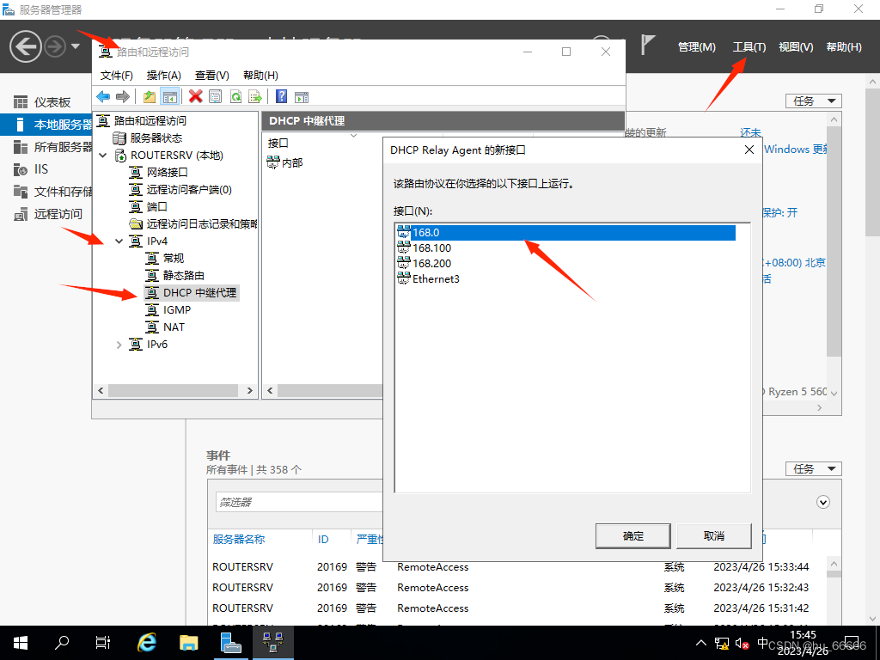Click the red X Delete toolbar icon
Image resolution: width=880 pixels, height=660 pixels.
coord(195,96)
